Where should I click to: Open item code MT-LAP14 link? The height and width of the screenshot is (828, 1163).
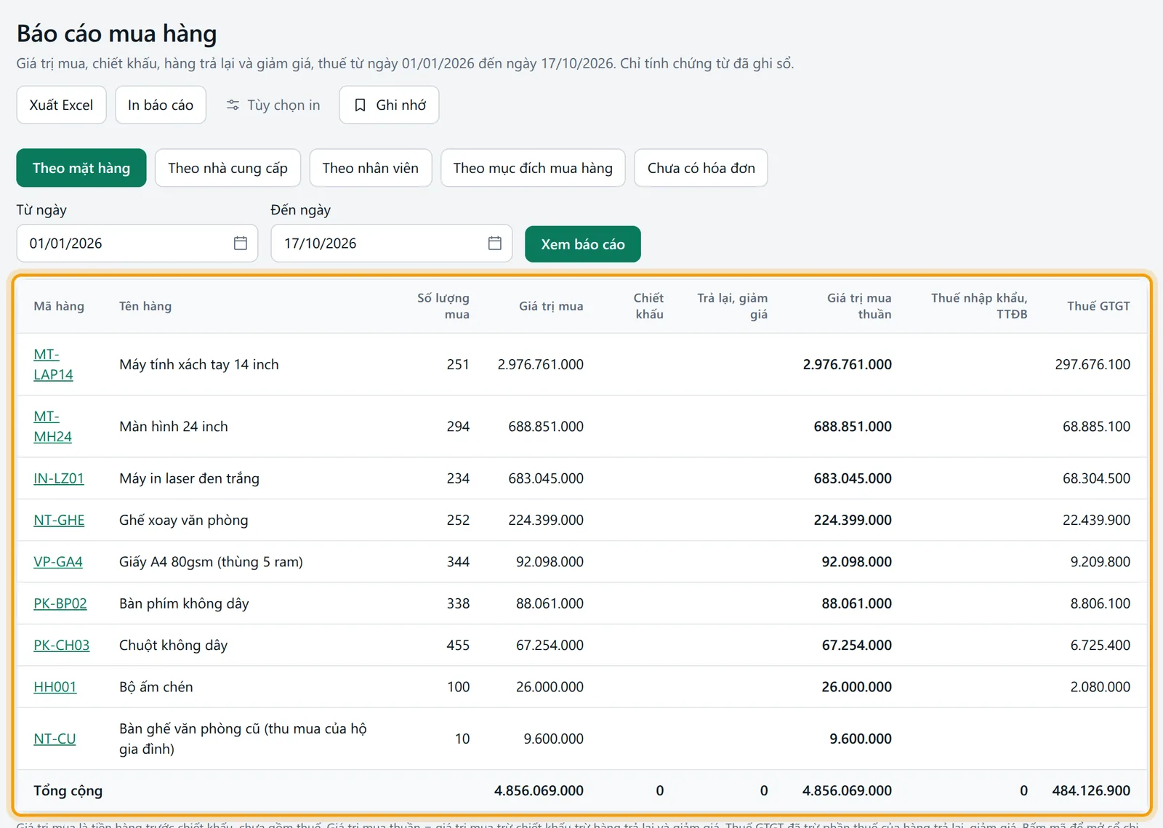point(54,364)
